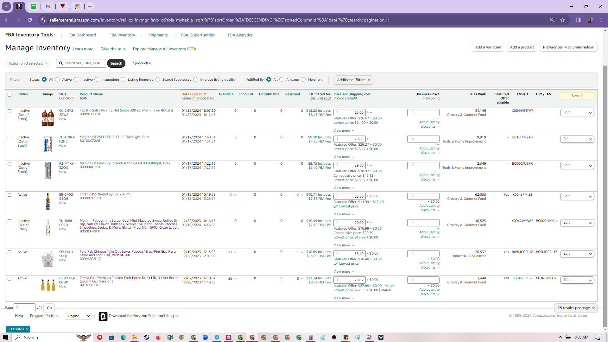Open Microsoft Edge from the taskbar
This screenshot has width=608, height=342.
pos(123,337)
